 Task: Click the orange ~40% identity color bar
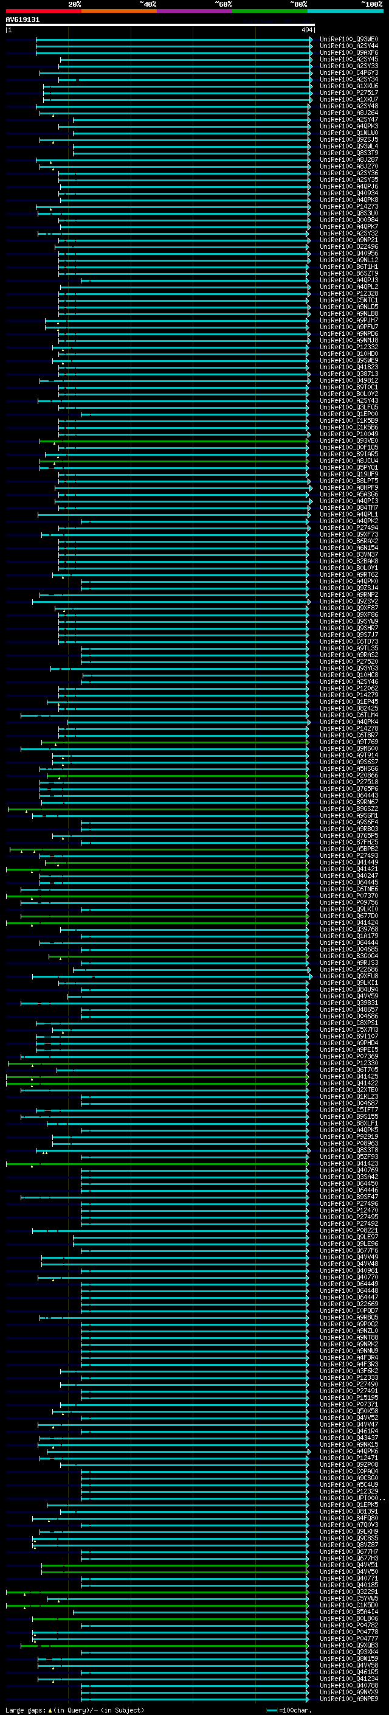(x=119, y=11)
